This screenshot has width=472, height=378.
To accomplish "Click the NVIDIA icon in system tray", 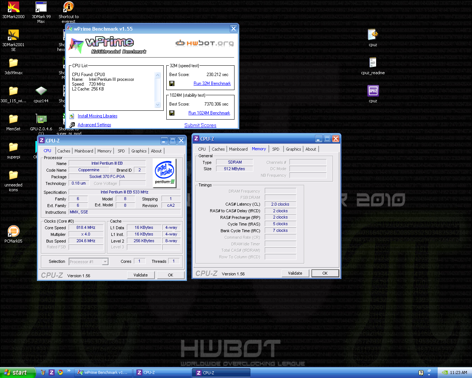I will click(x=445, y=372).
